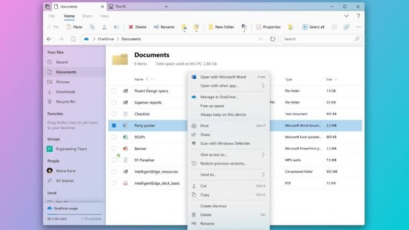The width and height of the screenshot is (409, 230).
Task: Click the New folder ribbon button
Action: coord(221,27)
